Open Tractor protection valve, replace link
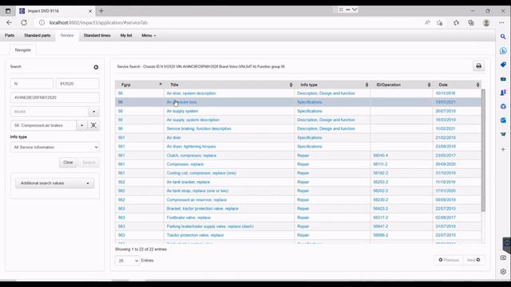 (x=195, y=235)
